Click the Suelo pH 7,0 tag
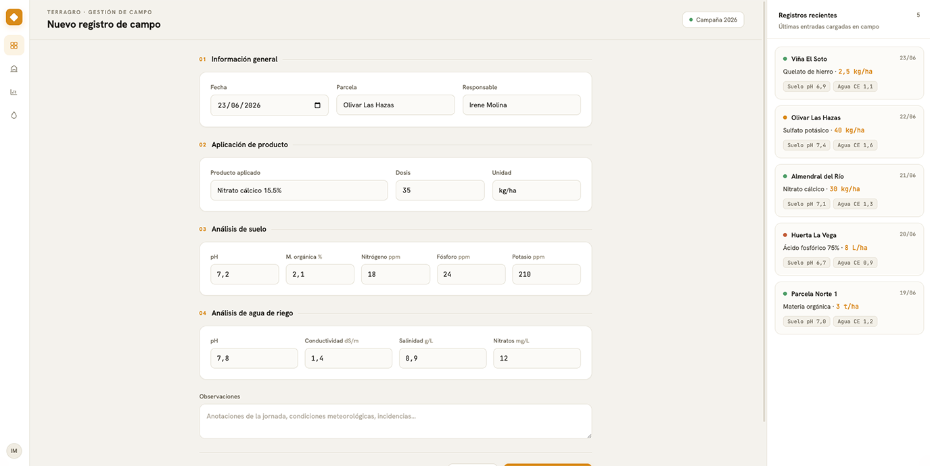 [x=806, y=321]
